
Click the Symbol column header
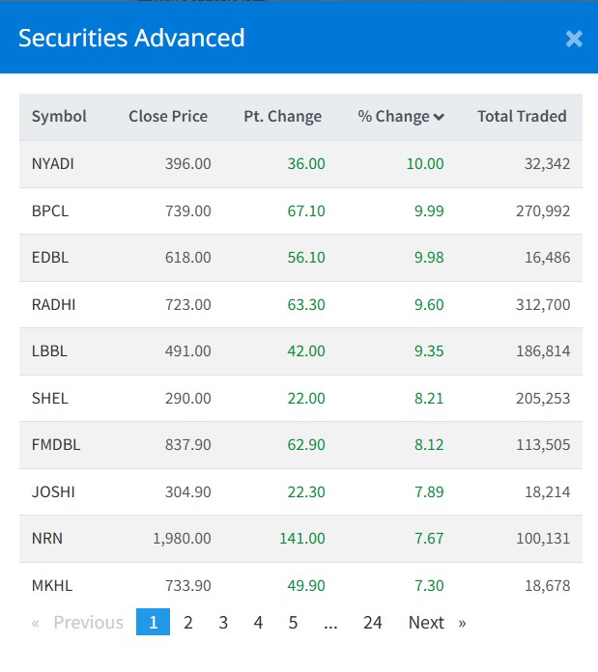click(x=59, y=117)
